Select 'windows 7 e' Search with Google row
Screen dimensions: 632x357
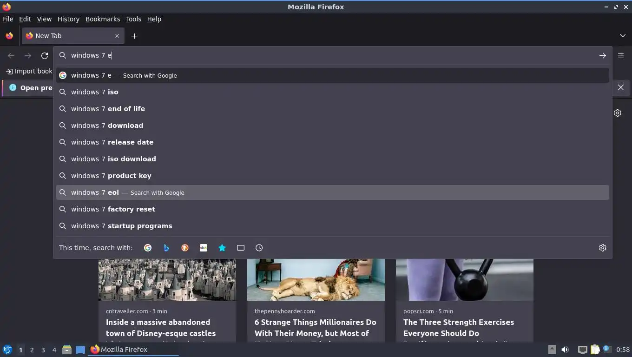coord(332,75)
